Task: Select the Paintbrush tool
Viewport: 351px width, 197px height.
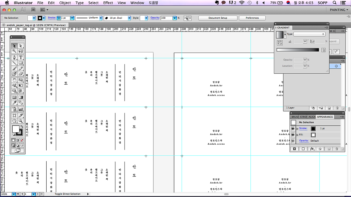Action: point(15,68)
